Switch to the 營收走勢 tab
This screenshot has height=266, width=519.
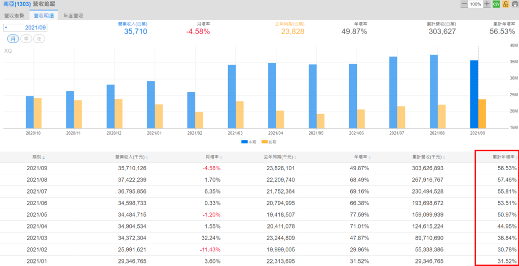pyautogui.click(x=14, y=16)
